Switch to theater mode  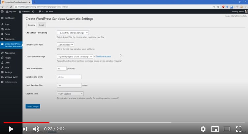pos(227,129)
